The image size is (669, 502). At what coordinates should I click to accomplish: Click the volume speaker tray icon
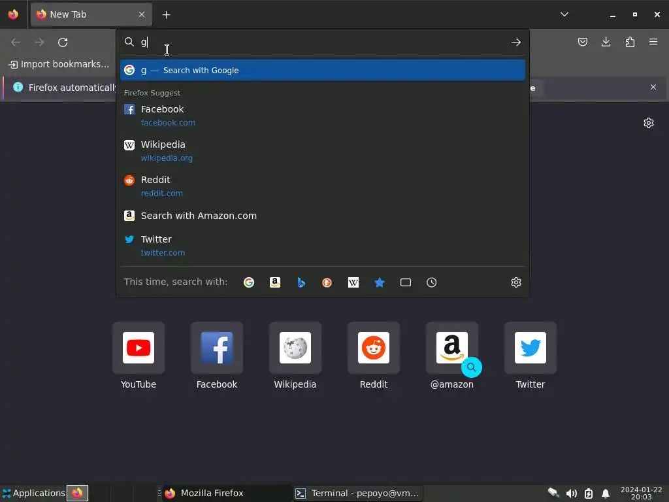pyautogui.click(x=571, y=494)
